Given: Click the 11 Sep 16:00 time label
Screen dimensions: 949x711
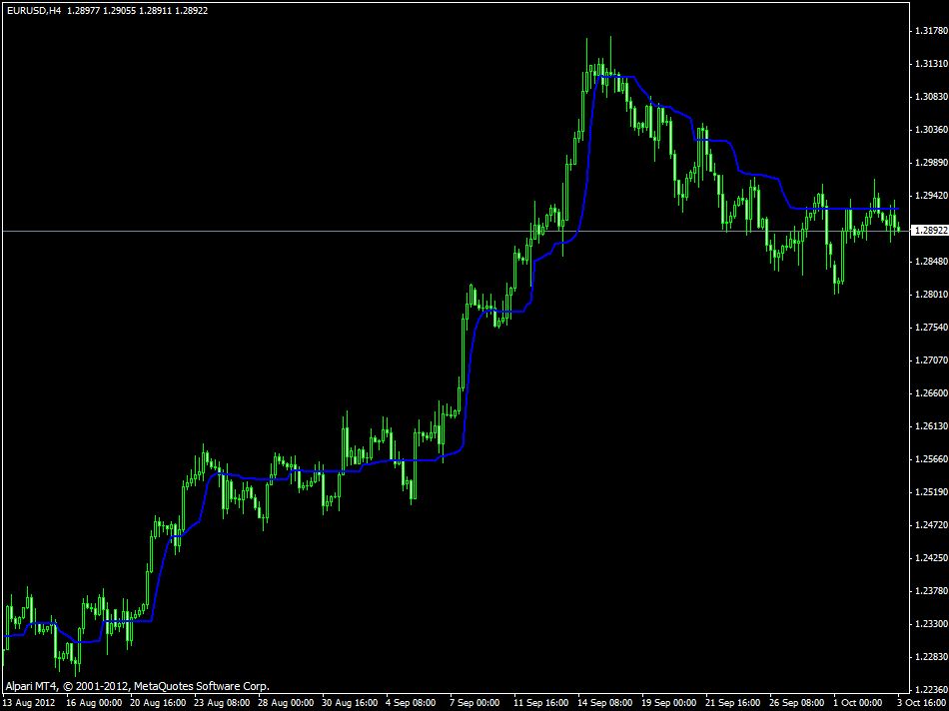Looking at the screenshot, I should coord(541,704).
